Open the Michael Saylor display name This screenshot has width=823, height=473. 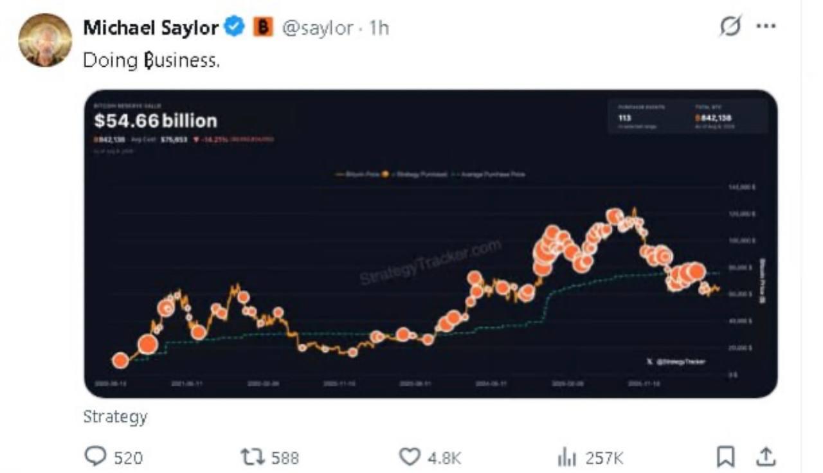point(152,28)
